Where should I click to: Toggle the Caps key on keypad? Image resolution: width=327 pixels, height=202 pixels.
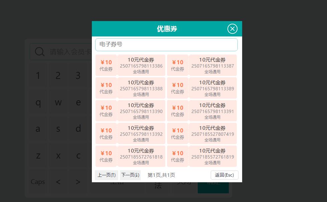38,182
